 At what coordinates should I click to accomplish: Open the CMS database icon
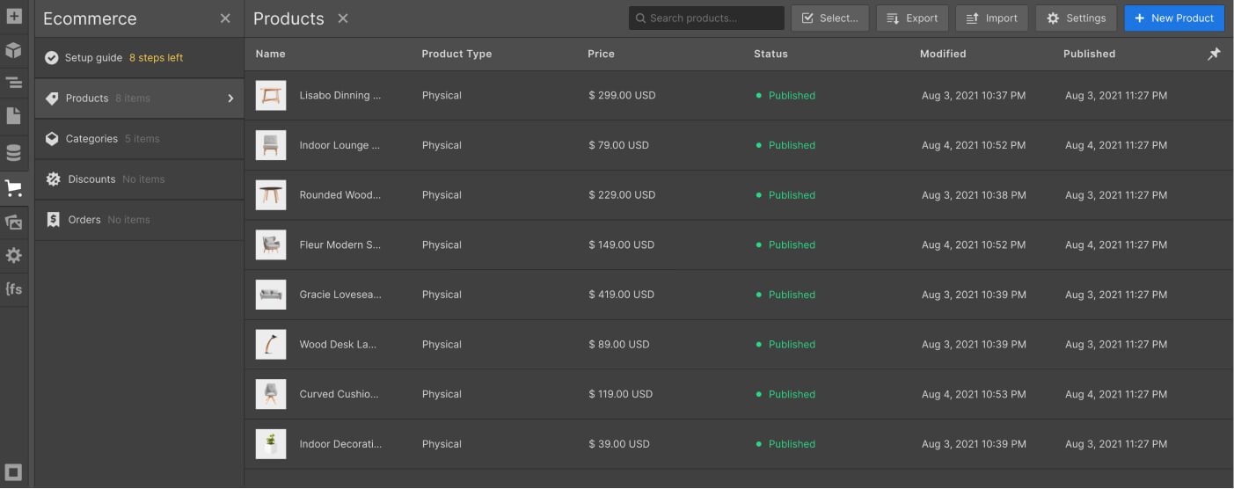click(x=13, y=153)
